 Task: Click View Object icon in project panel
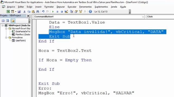(7, 21)
